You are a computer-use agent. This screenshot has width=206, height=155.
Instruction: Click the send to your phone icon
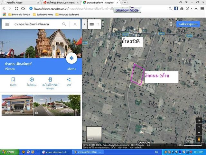50,79
